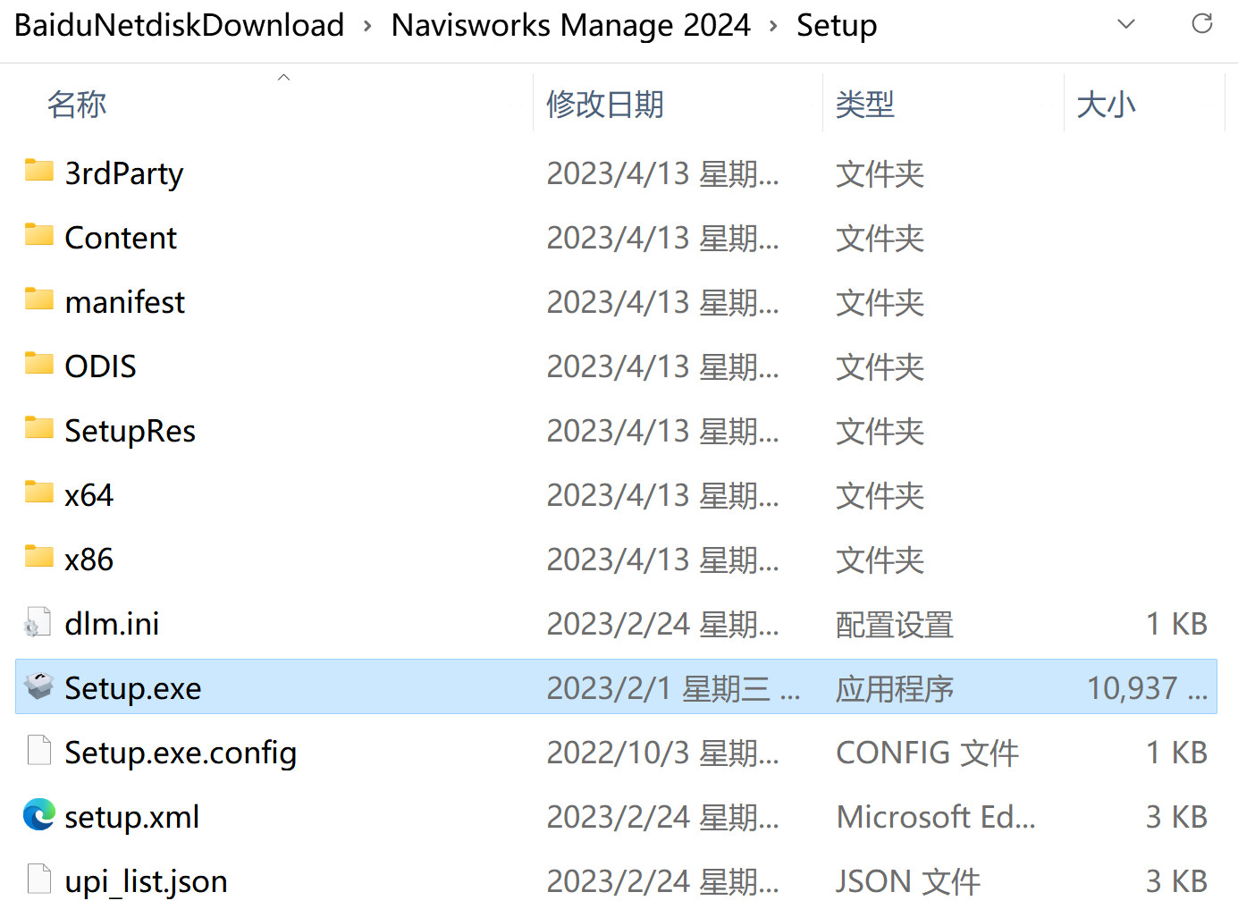Click JSON 文件 type cell

coord(908,881)
